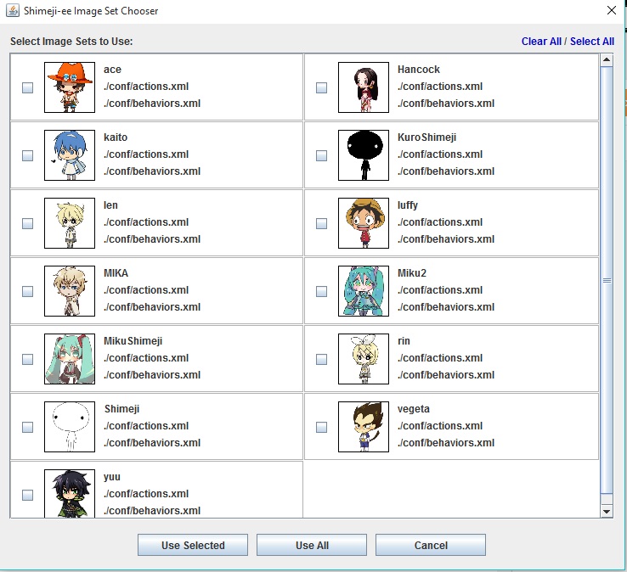Check the rin image set checkbox
627x572 pixels.
click(321, 359)
